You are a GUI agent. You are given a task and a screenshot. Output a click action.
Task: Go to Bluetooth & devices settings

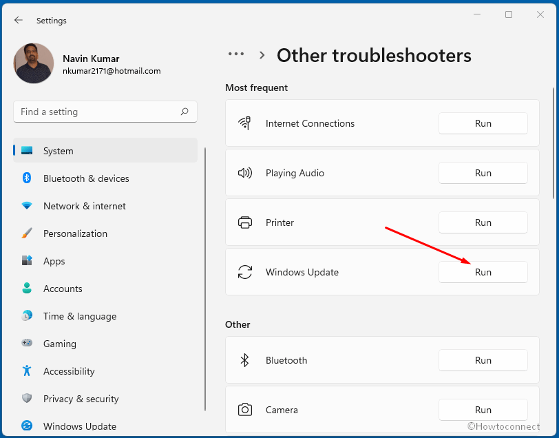tap(105, 178)
